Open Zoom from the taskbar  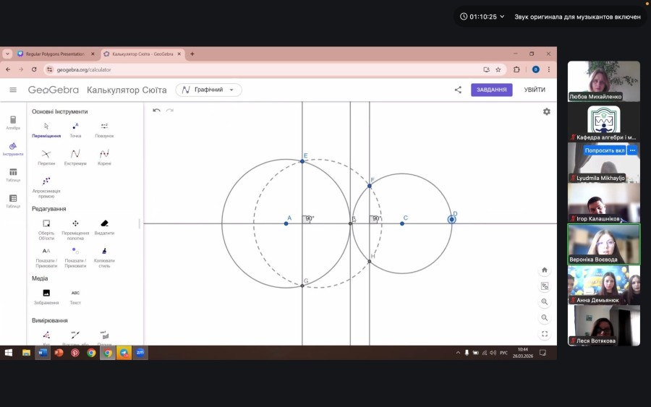tap(140, 353)
